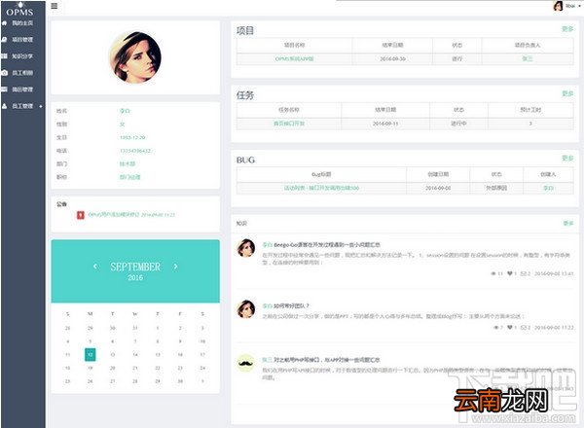The width and height of the screenshot is (584, 428).
Task: Open the fifth sidebar item above 员工管理
Action: click(22, 89)
